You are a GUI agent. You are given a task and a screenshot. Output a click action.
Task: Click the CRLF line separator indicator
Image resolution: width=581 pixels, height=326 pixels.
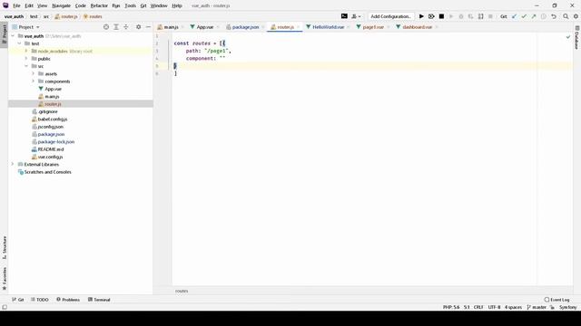click(x=478, y=308)
